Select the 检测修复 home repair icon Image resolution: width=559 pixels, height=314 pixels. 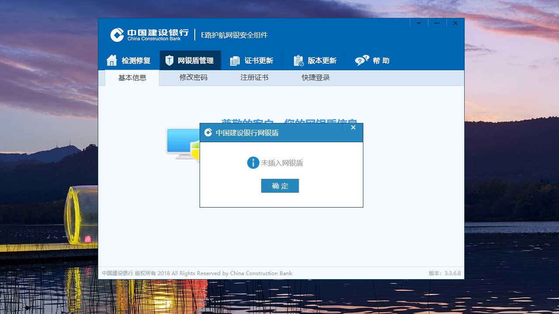(x=112, y=60)
